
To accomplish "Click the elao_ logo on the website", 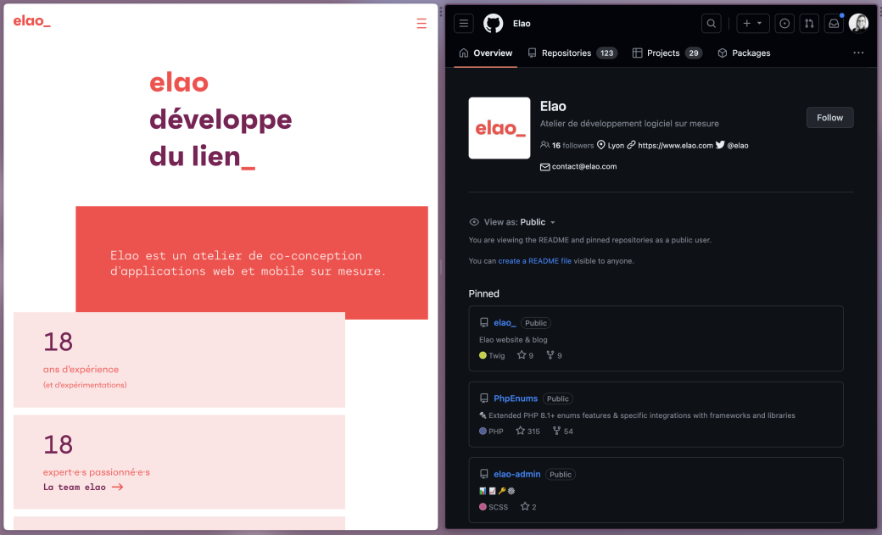I will [32, 21].
